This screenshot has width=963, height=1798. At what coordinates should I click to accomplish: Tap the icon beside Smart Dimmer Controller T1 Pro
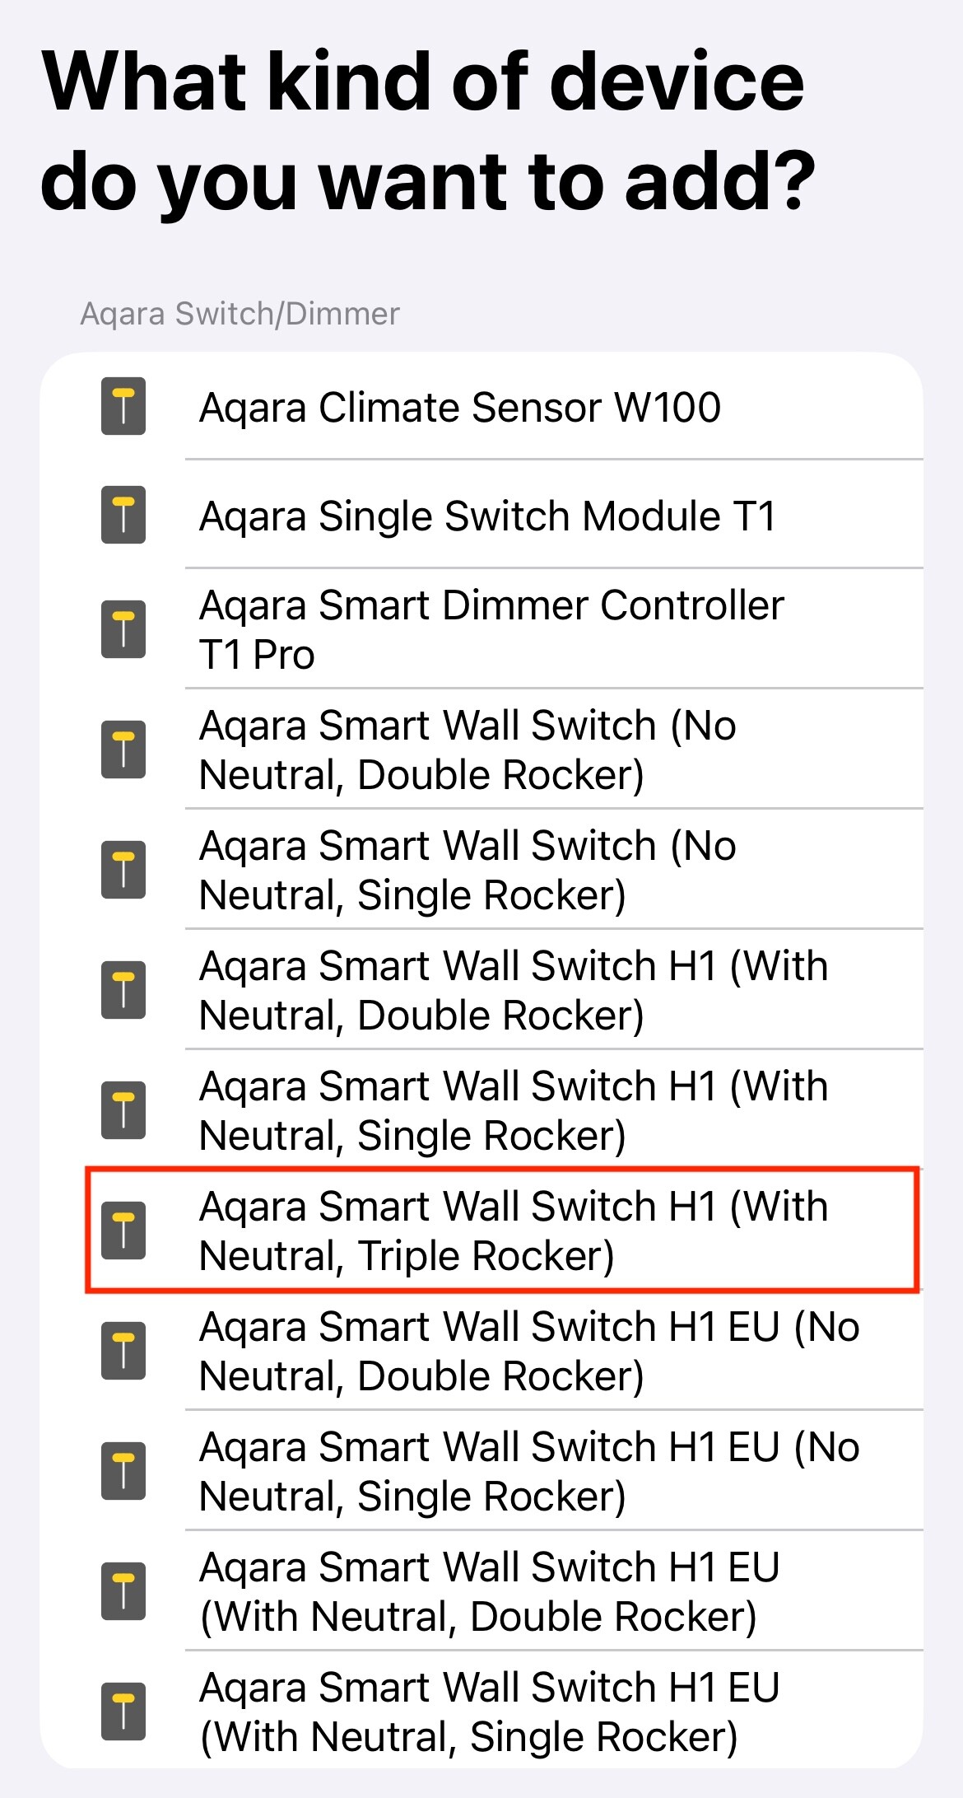pyautogui.click(x=123, y=629)
